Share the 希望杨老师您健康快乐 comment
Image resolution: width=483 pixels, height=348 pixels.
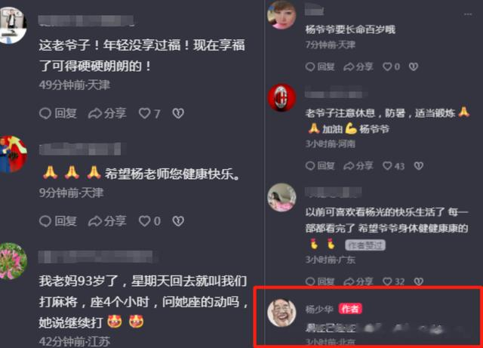[107, 221]
